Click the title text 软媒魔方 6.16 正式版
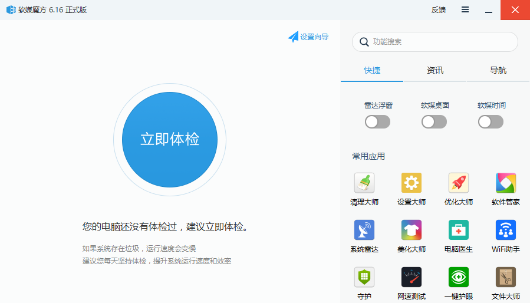The width and height of the screenshot is (530, 303). tap(52, 10)
